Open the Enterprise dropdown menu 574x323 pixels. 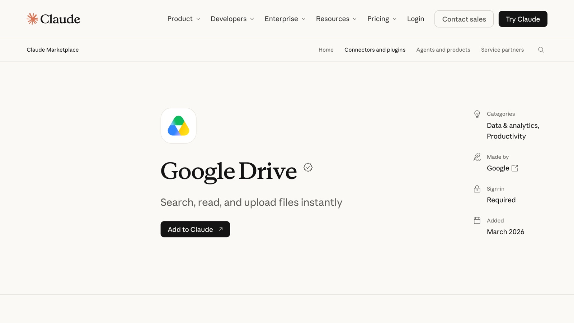tap(285, 19)
